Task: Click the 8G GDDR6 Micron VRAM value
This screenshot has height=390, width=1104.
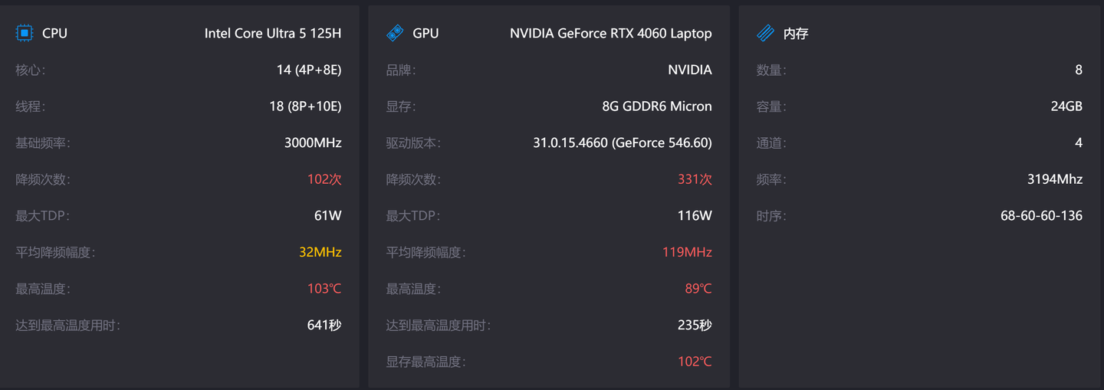Action: coord(657,107)
